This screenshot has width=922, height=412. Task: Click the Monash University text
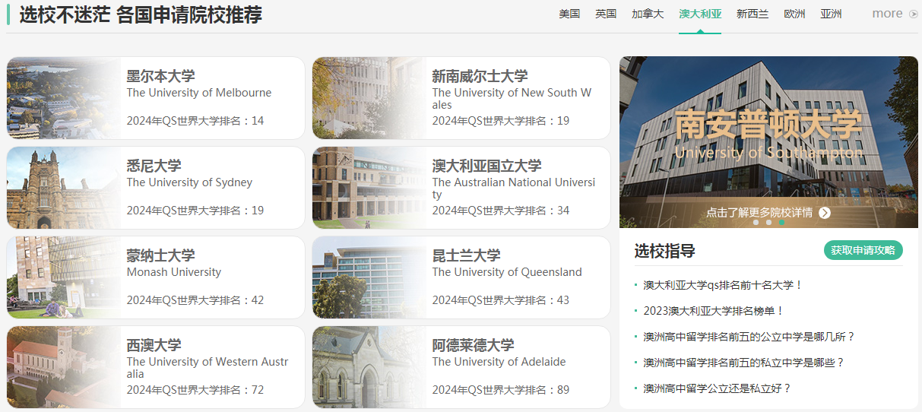[174, 272]
